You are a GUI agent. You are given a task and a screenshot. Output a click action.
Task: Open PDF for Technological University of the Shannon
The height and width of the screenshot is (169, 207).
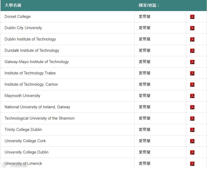(192, 119)
